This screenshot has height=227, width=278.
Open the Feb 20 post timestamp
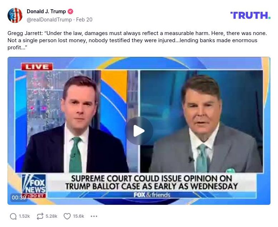[84, 20]
